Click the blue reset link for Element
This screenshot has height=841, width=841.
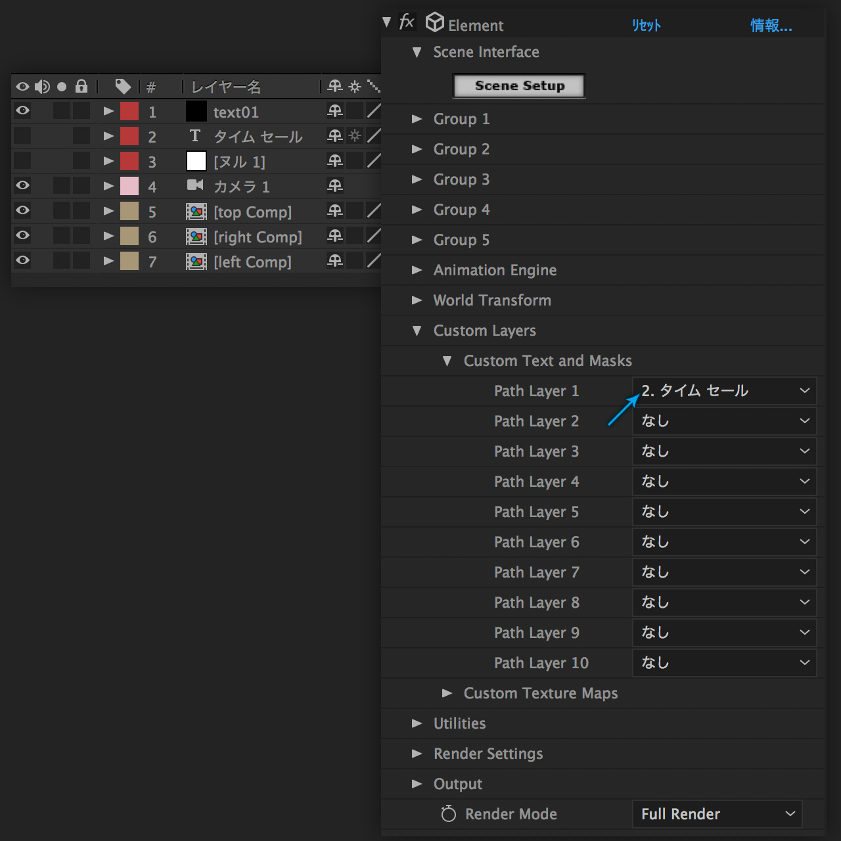click(x=646, y=26)
